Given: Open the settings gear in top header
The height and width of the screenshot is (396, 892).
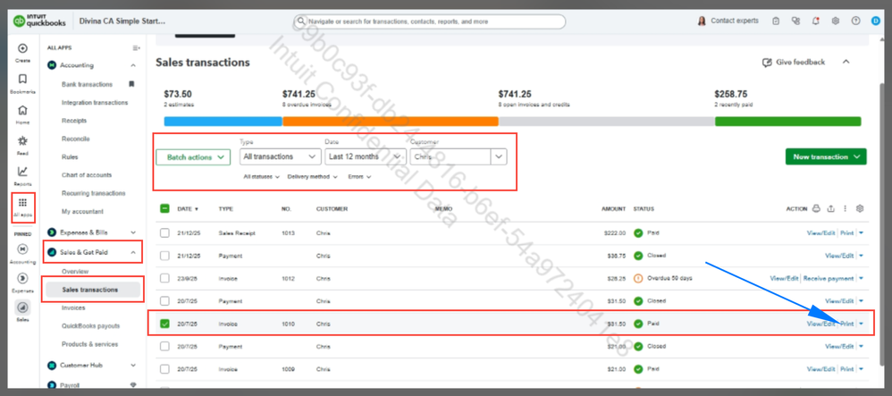Looking at the screenshot, I should 836,21.
